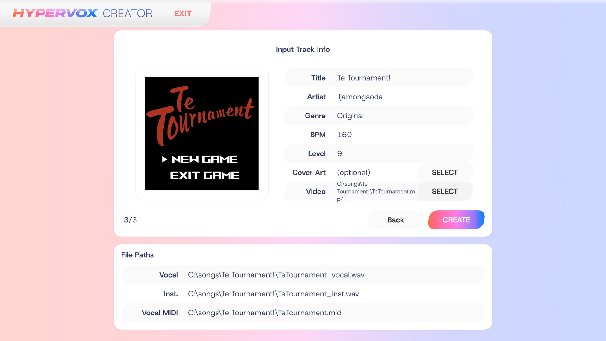Click the 3/3 page indicator
The height and width of the screenshot is (341, 606).
coord(130,220)
